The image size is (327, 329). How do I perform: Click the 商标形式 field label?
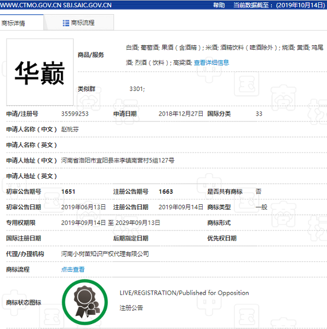coord(219,223)
